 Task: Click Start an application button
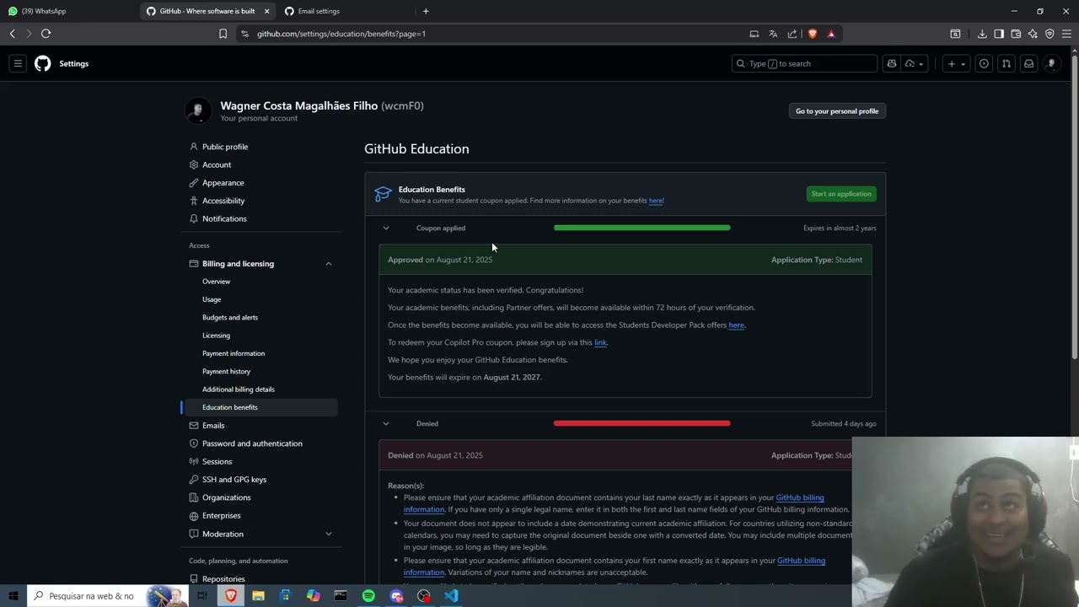pyautogui.click(x=841, y=194)
